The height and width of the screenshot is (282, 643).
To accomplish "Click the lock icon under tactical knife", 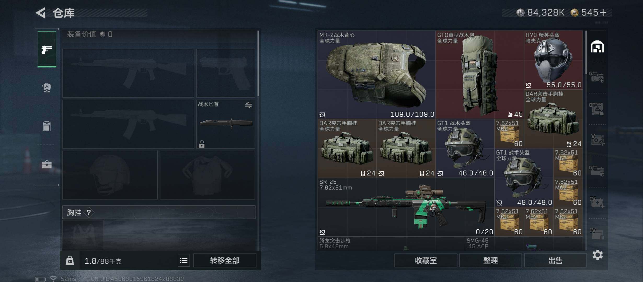I will pos(202,144).
